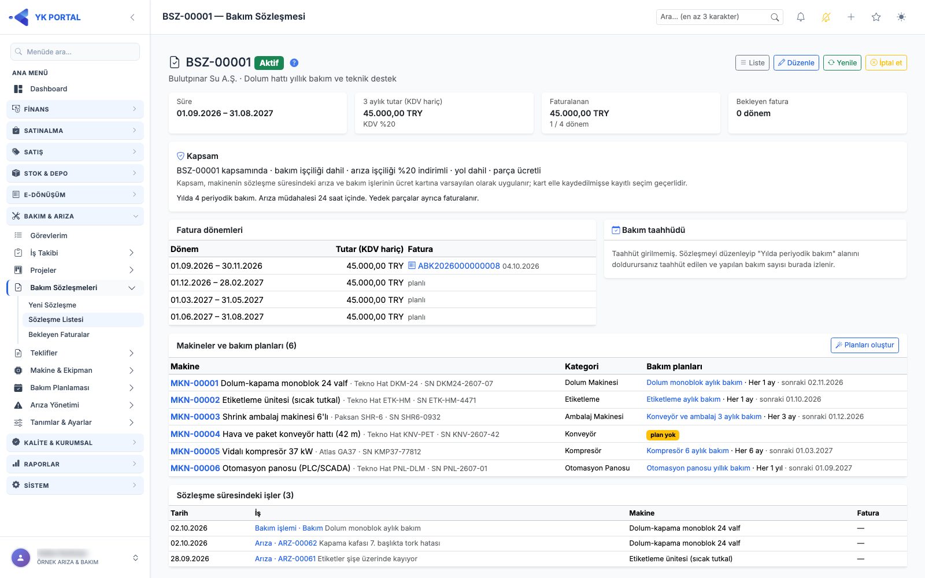Click the plus icon in top bar
Image resolution: width=925 pixels, height=578 pixels.
tap(851, 17)
